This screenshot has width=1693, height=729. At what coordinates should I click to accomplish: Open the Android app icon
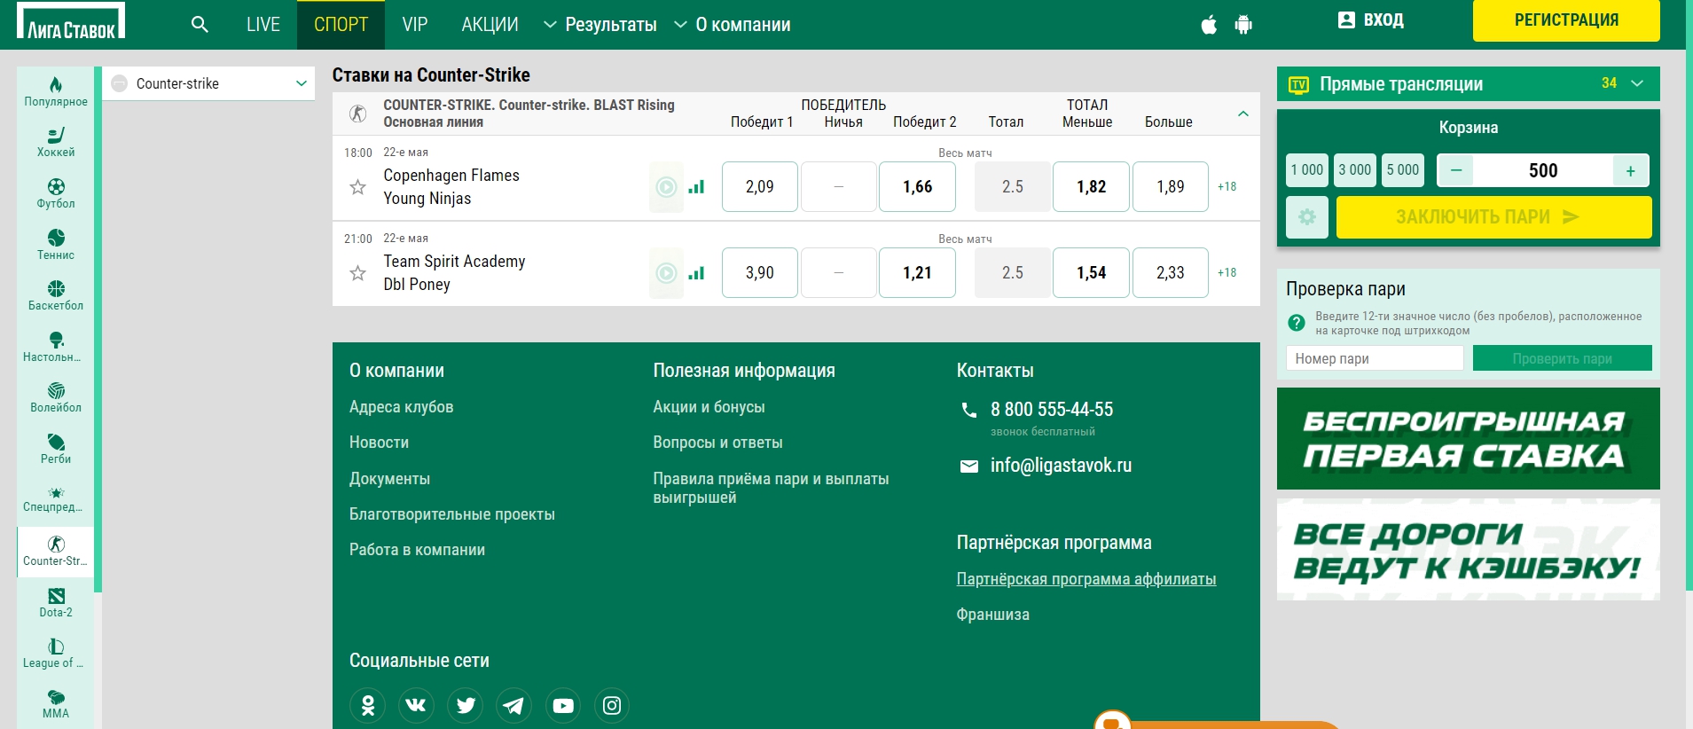point(1243,25)
